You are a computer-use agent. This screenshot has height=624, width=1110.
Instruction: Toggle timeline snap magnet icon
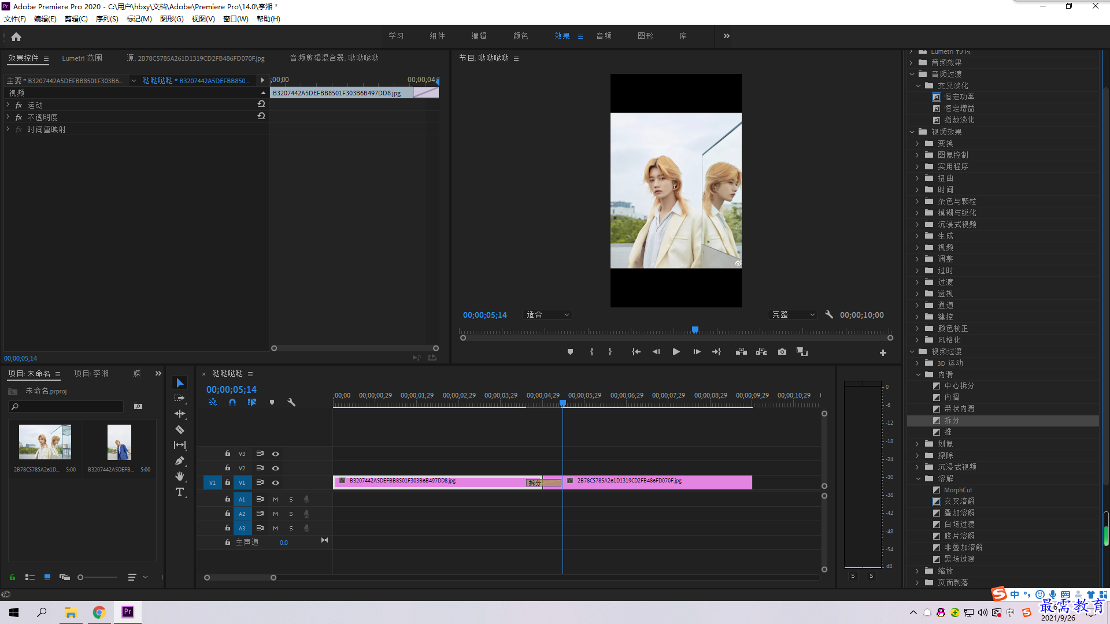(x=232, y=402)
